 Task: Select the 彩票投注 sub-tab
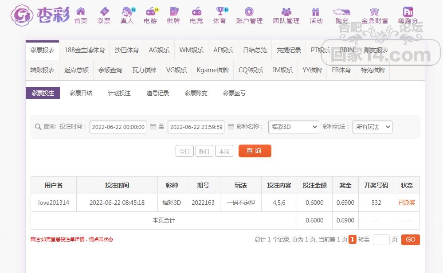(43, 93)
